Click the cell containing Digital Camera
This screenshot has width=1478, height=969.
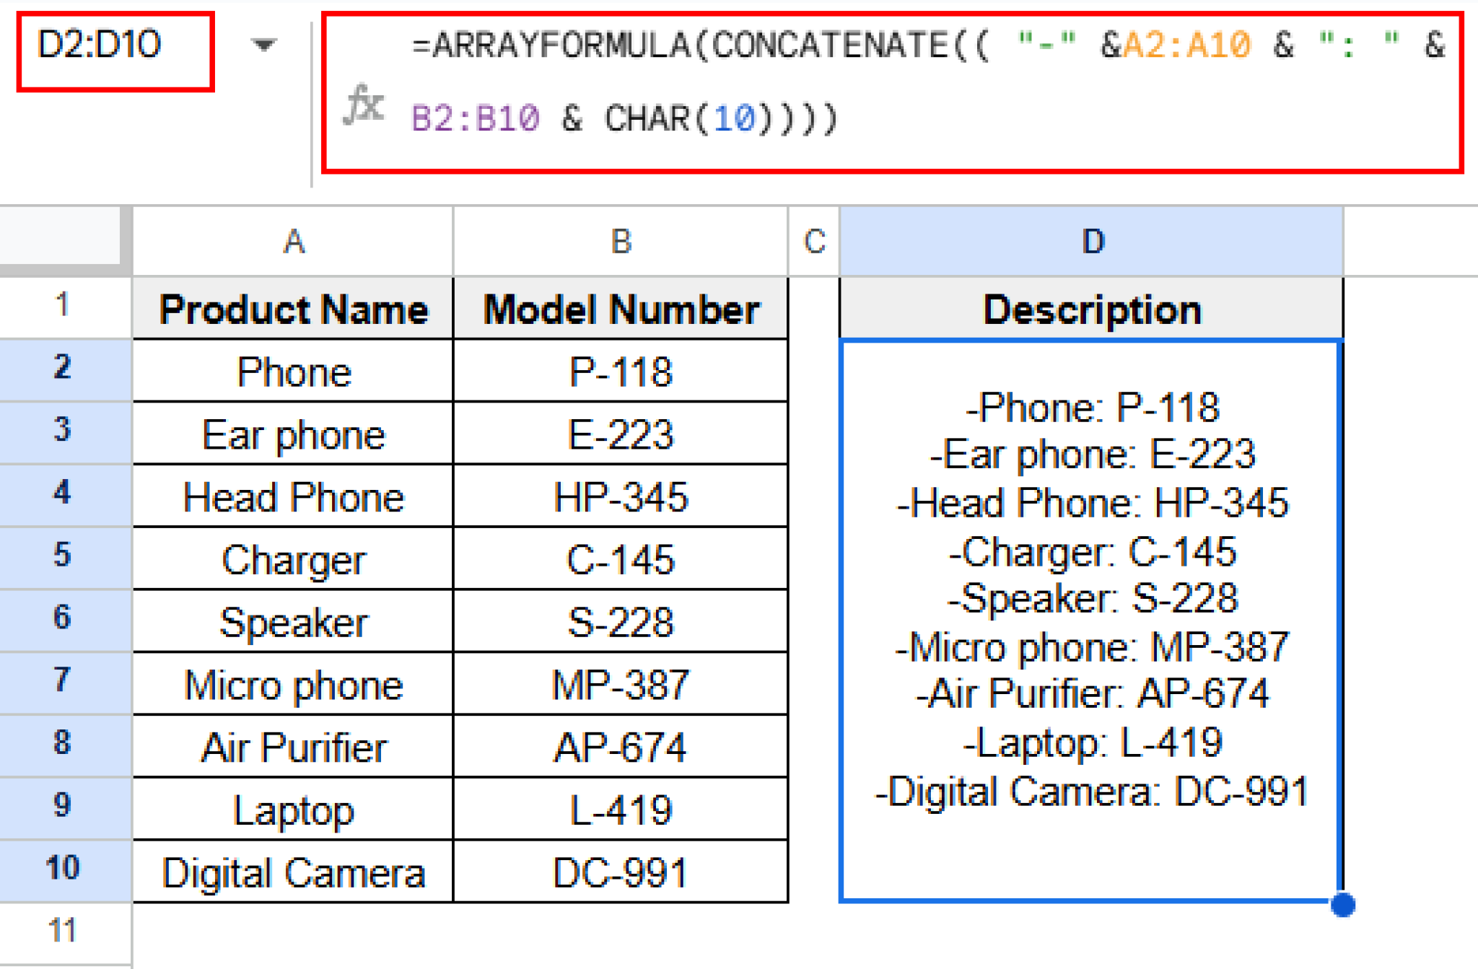click(292, 872)
